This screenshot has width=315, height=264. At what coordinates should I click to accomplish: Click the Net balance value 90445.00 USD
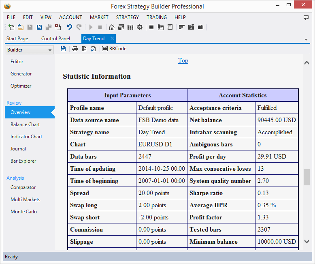[x=277, y=120]
